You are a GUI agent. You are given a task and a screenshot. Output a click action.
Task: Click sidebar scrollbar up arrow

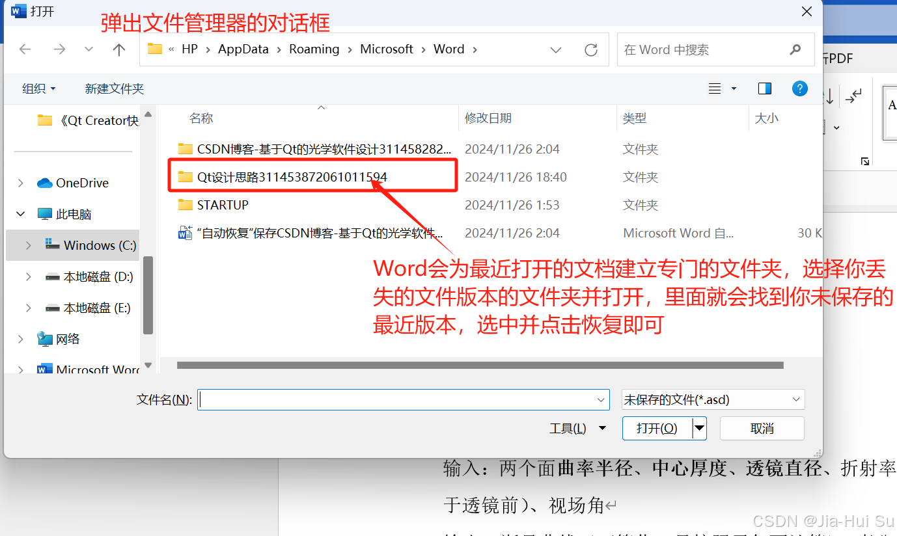point(148,114)
